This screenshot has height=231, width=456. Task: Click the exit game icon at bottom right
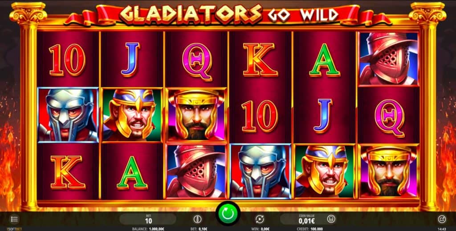(442, 219)
